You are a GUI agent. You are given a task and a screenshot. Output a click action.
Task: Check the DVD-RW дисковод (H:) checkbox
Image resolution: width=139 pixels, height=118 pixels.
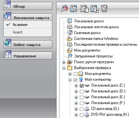tap(82, 115)
